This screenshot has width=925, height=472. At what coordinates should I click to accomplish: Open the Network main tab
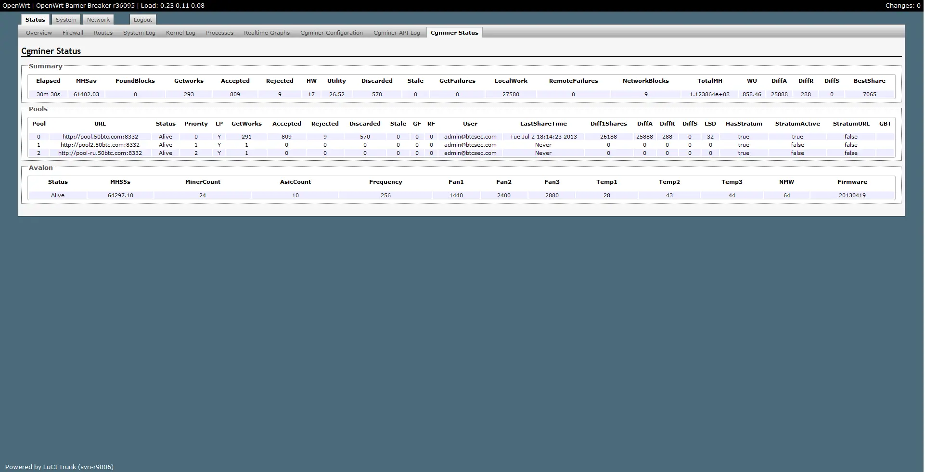tap(98, 20)
